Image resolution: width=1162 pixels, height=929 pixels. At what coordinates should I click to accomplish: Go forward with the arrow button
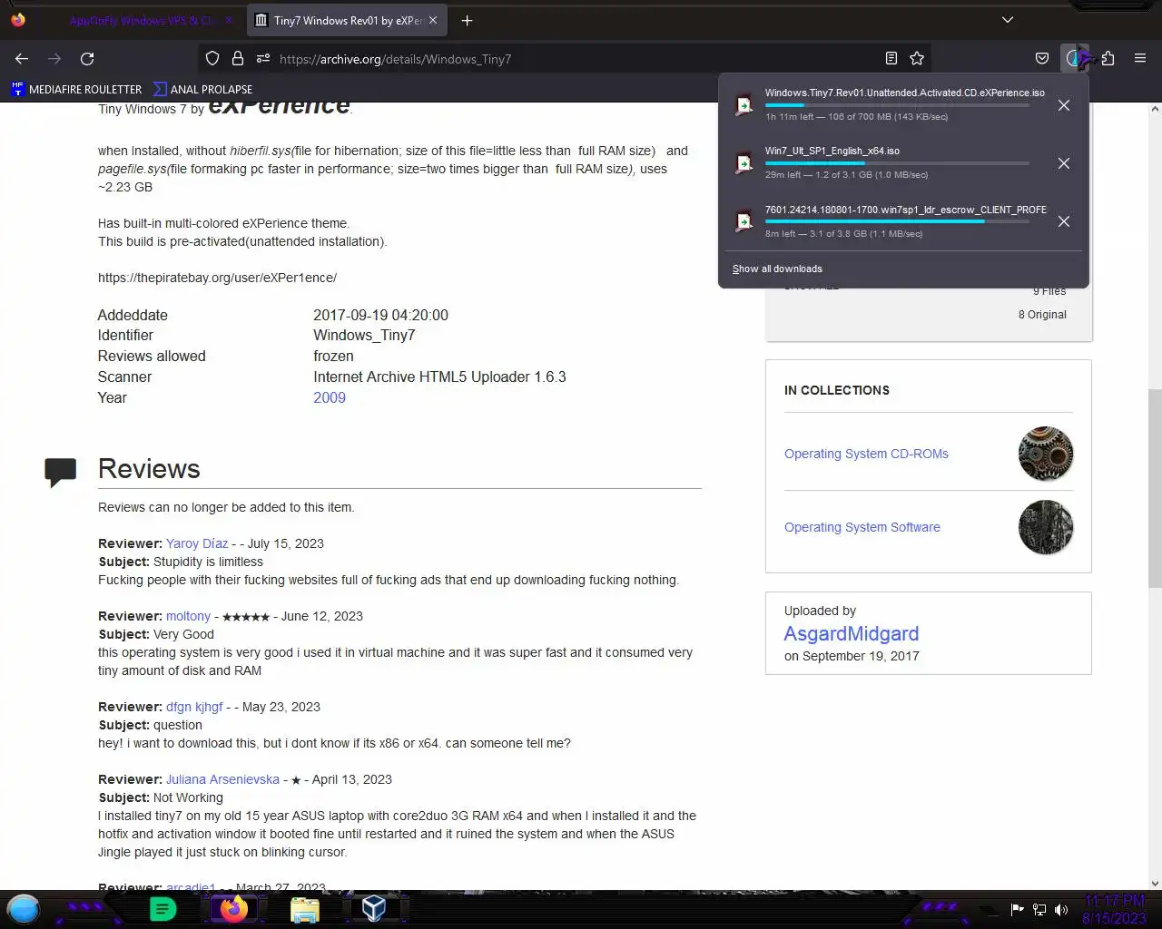(54, 59)
